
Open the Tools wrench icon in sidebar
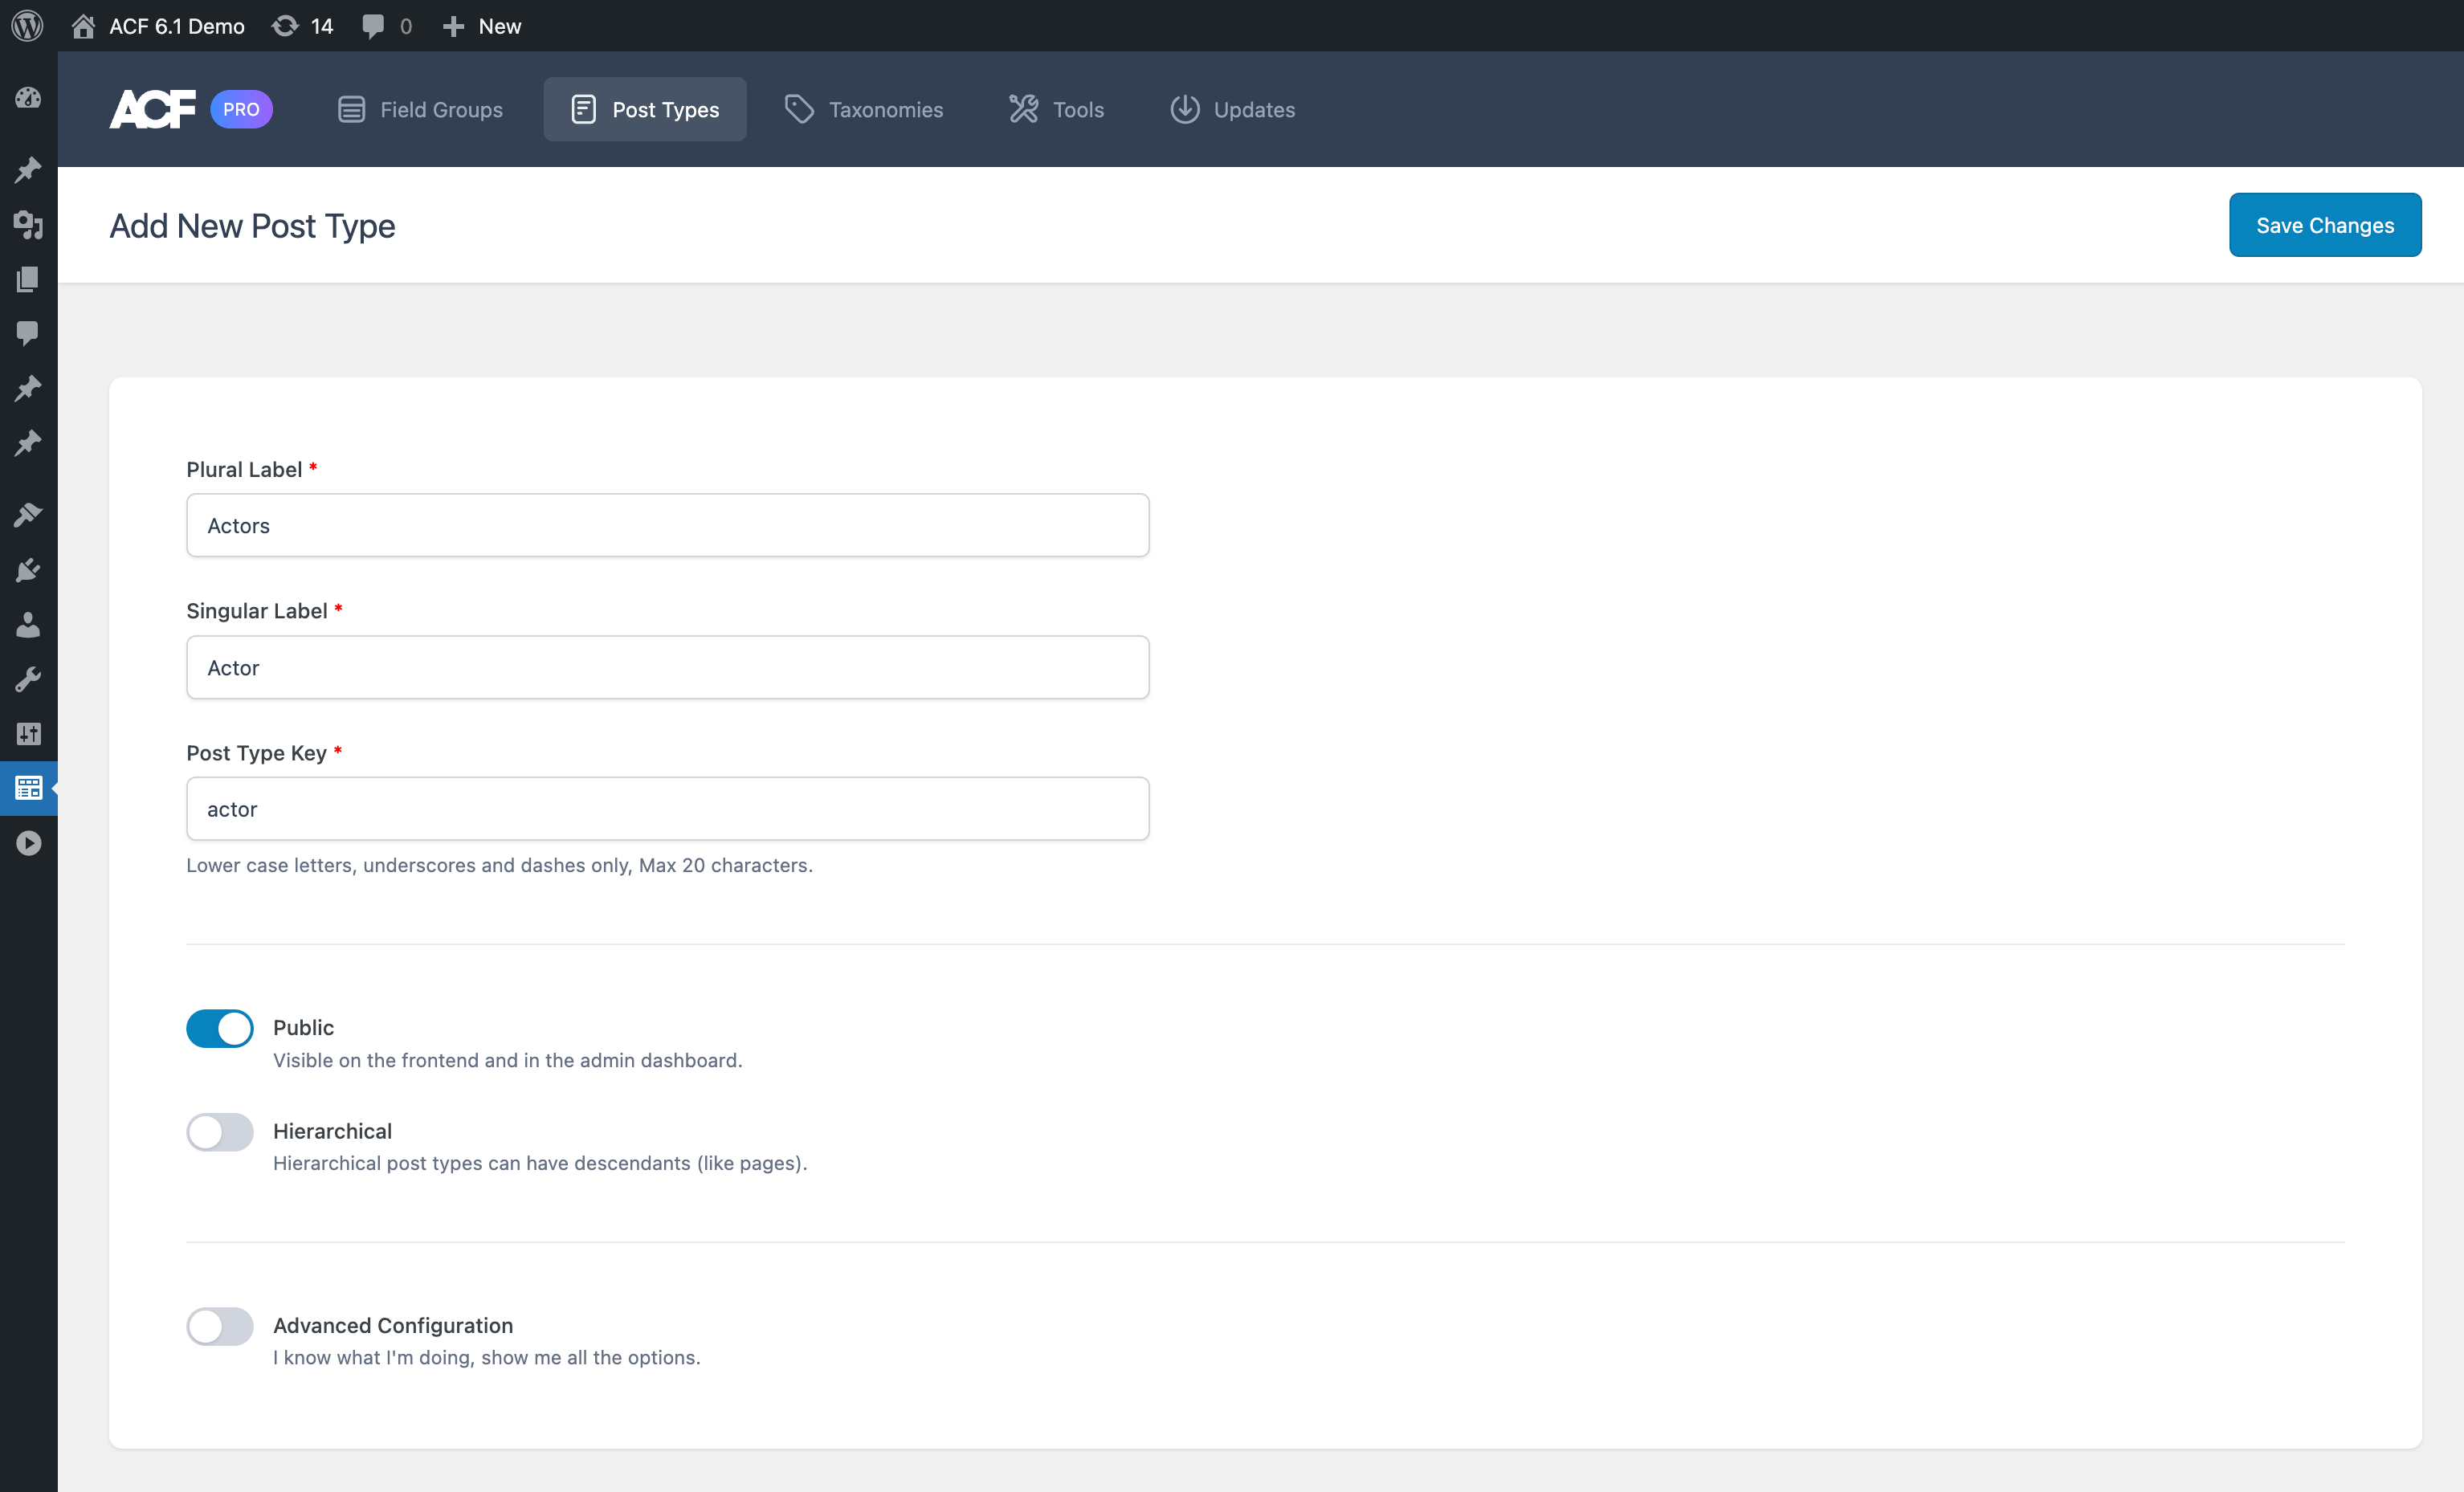tap(28, 680)
